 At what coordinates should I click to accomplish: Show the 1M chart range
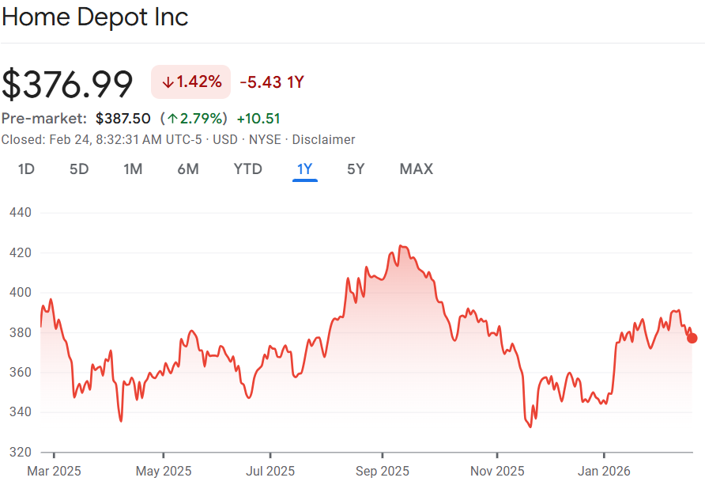[133, 169]
